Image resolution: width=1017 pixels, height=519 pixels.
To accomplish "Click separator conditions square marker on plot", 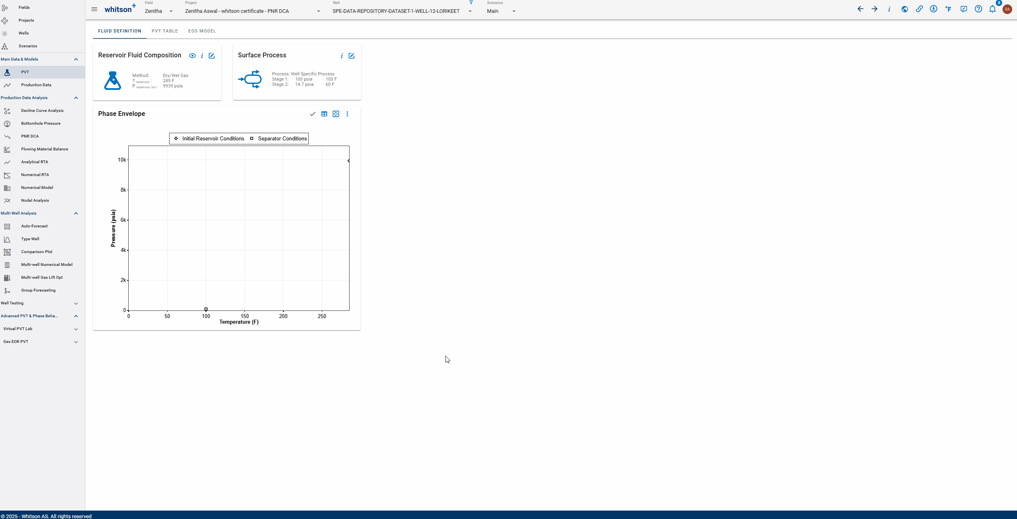I will click(x=206, y=309).
